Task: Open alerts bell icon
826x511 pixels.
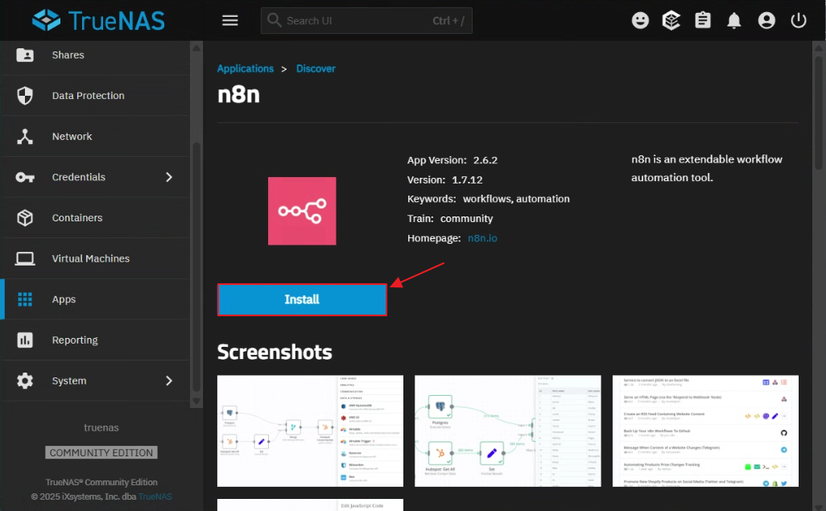Action: click(x=733, y=21)
